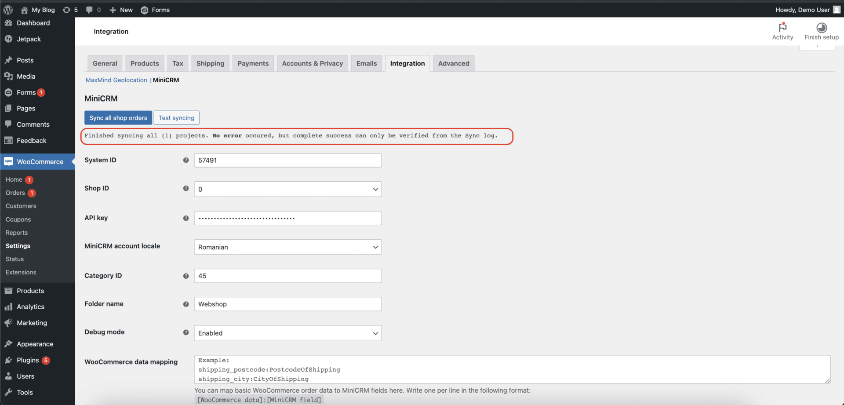Click the Marketing megaphone icon
This screenshot has width=844, height=405.
click(x=8, y=323)
